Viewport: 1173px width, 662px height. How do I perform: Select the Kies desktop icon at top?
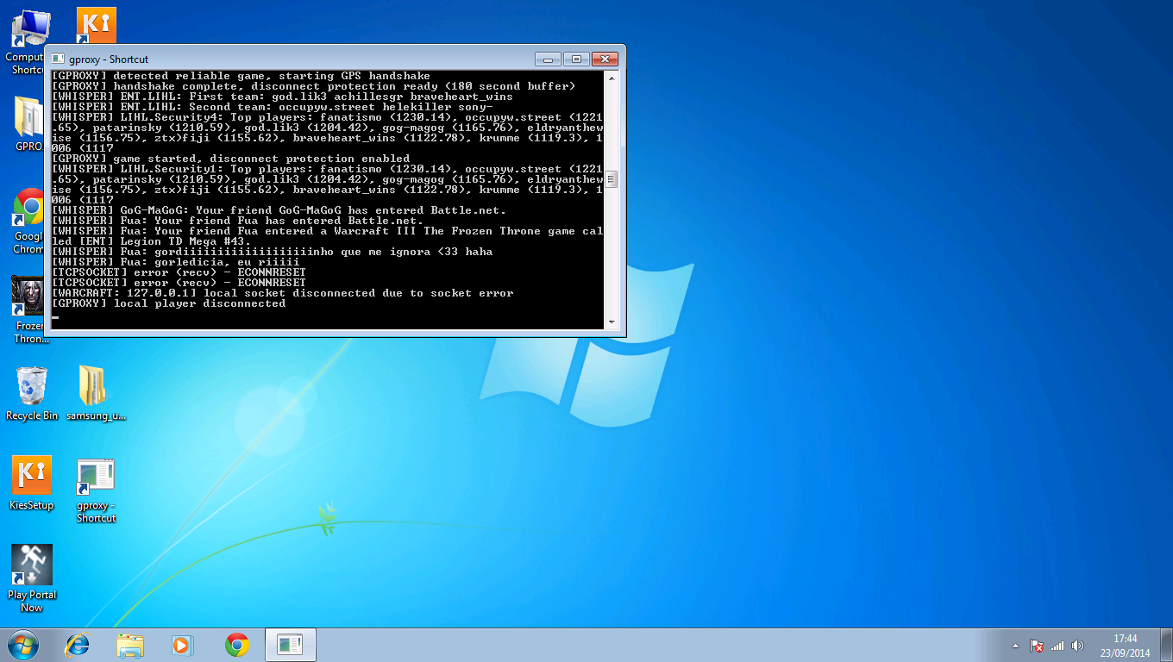tap(96, 25)
